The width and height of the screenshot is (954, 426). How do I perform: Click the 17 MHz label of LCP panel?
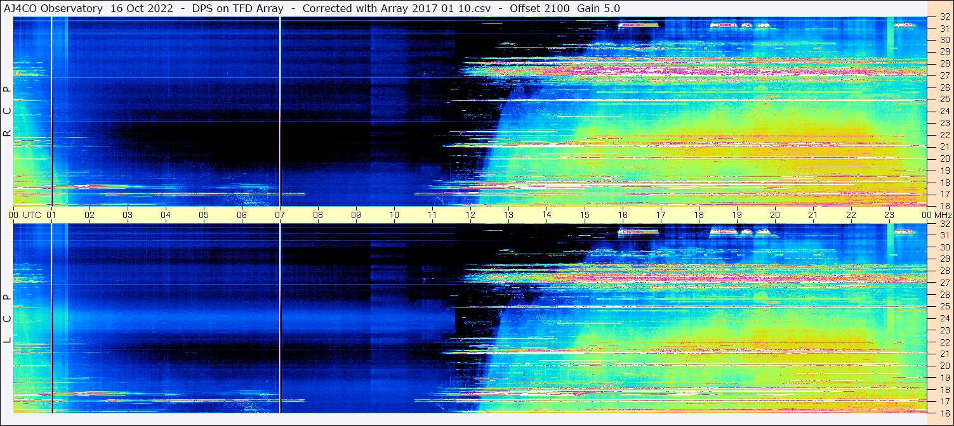click(x=944, y=401)
